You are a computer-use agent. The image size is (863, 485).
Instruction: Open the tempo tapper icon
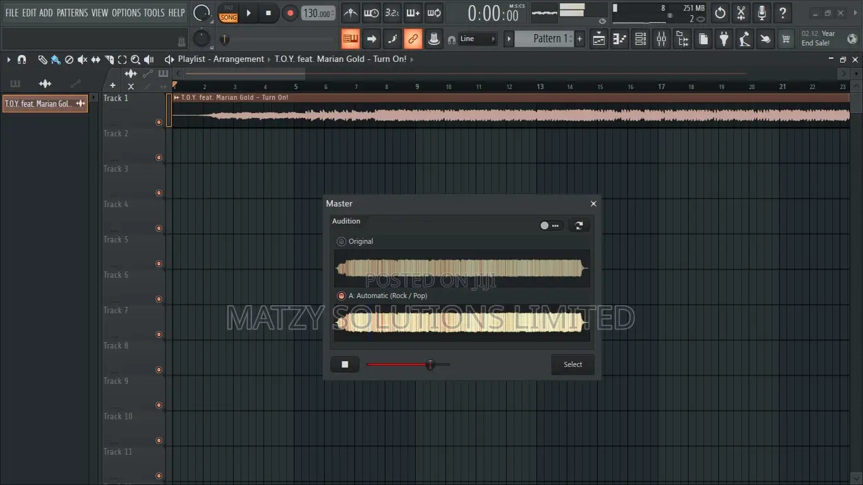click(745, 39)
